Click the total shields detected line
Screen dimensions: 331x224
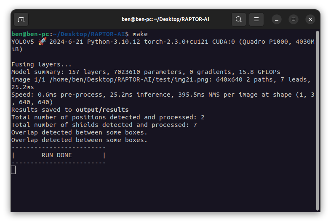point(104,125)
